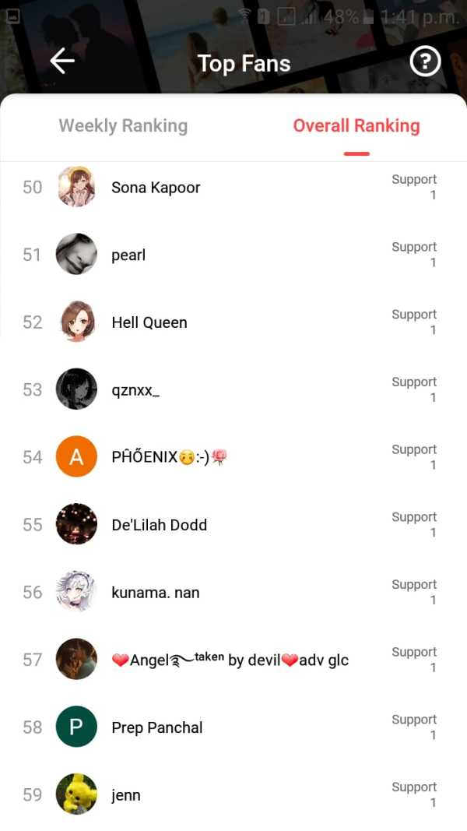Open Sona Kapoor's profile avatar
467x831 pixels.
(76, 187)
